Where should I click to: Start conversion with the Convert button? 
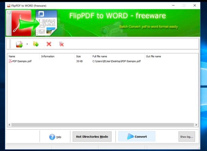point(137,136)
